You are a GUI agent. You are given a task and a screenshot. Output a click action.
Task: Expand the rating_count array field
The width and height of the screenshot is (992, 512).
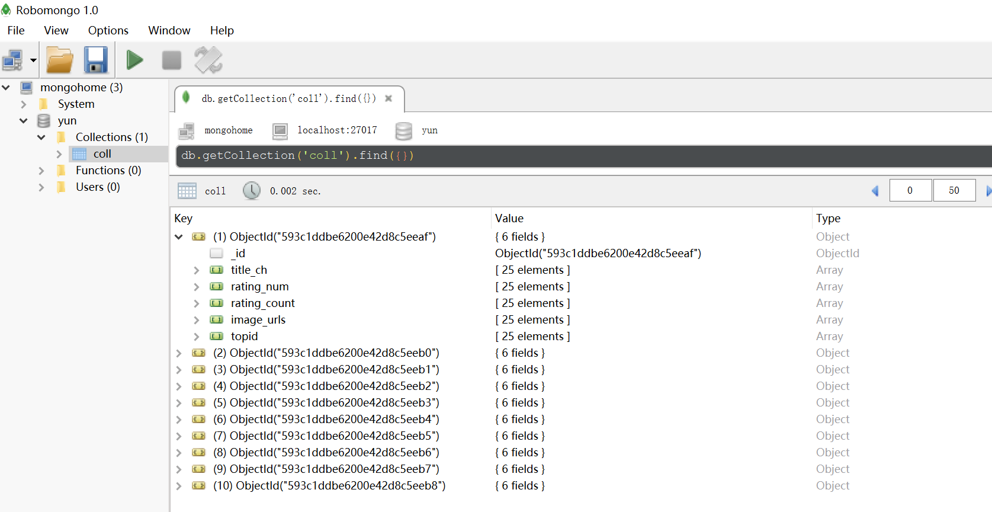point(197,303)
